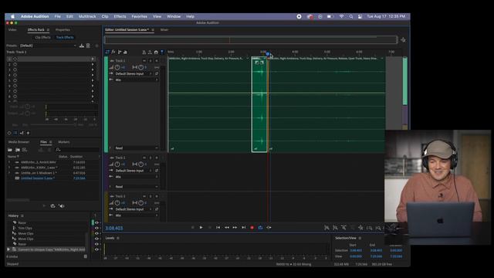Open Track 2 Read automation mode dropdown
The width and height of the screenshot is (494, 278).
click(136, 187)
